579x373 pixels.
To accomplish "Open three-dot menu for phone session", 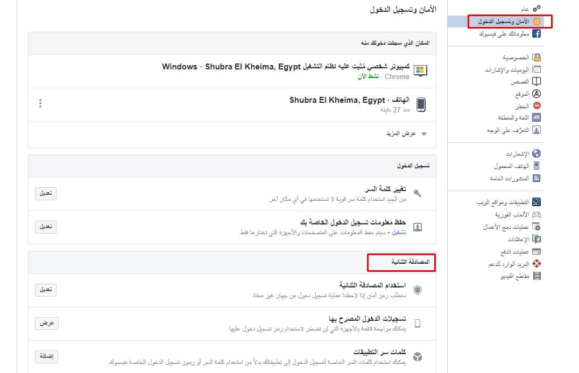I will tap(40, 104).
